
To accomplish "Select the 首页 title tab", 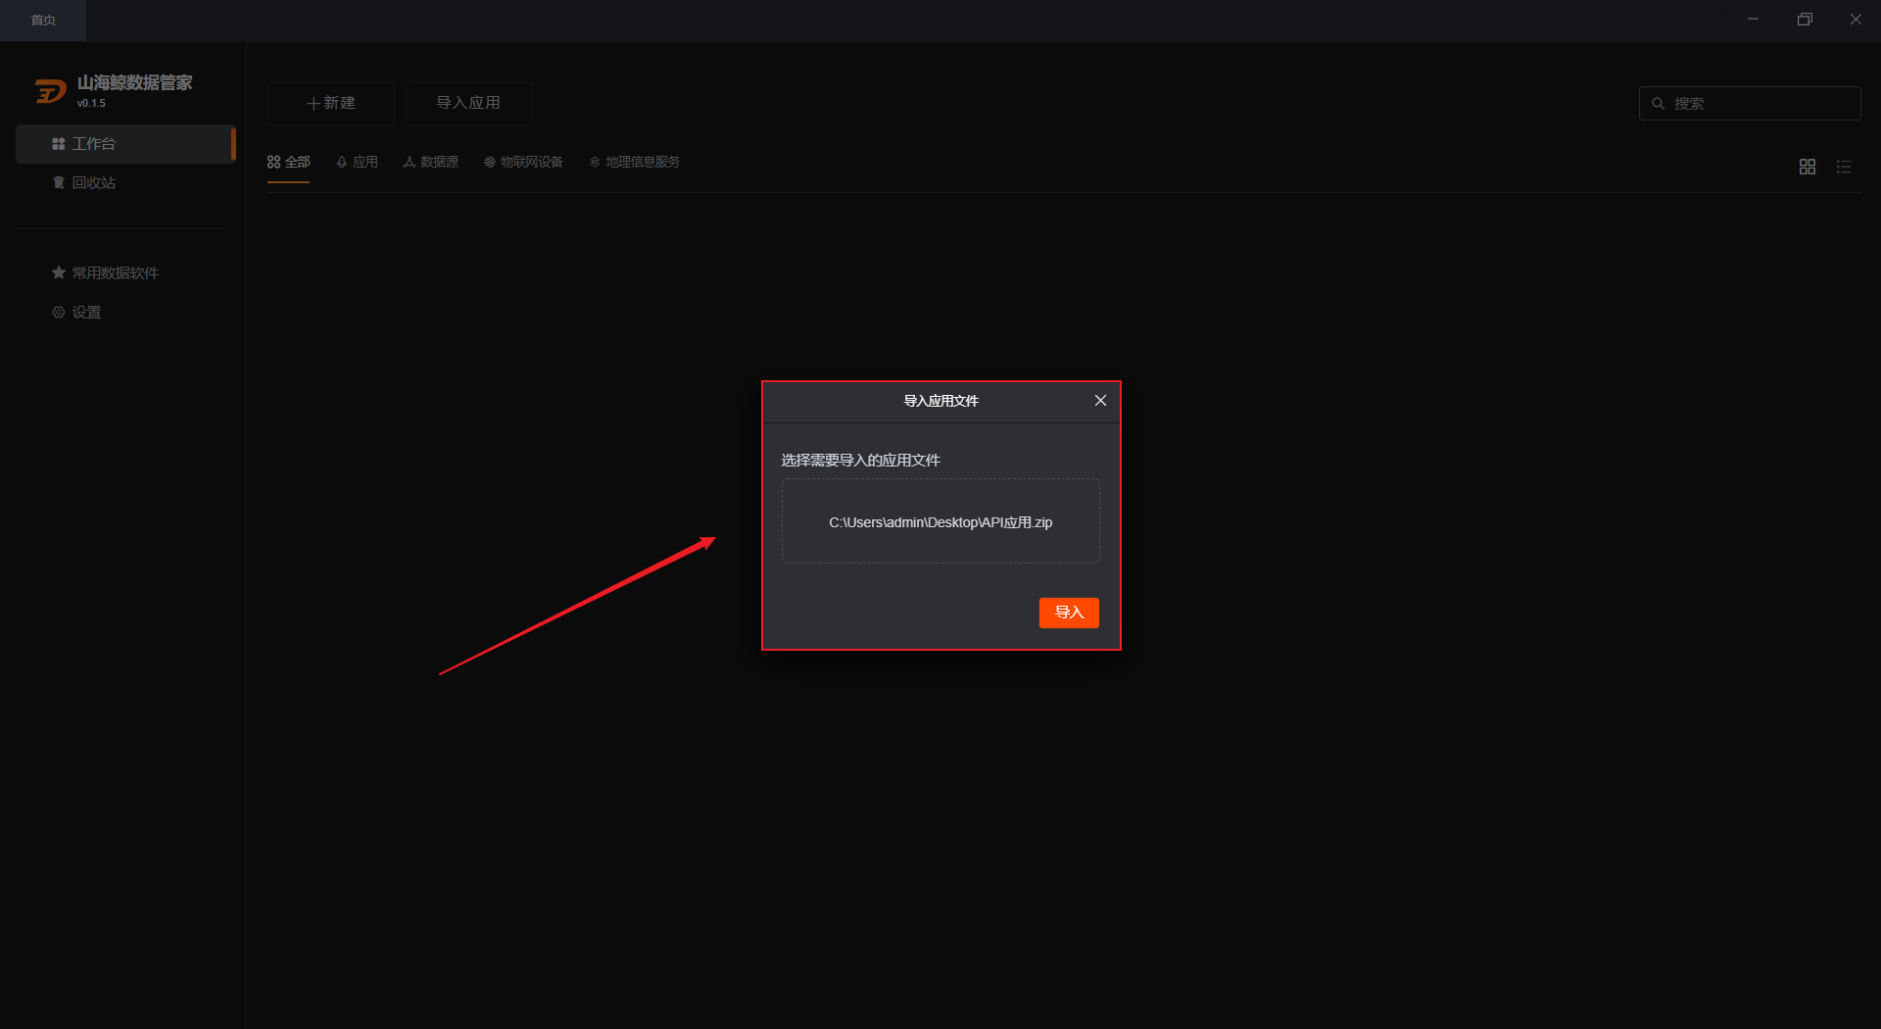I will 43,21.
